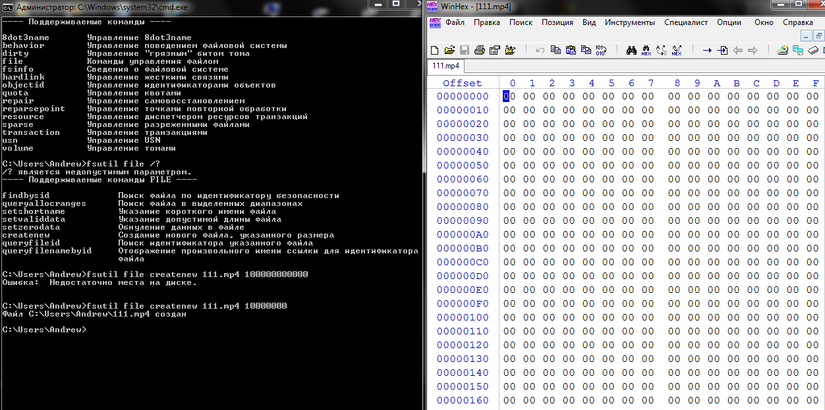825x410 pixels.
Task: Click the Paste clipboard icon
Action: [x=571, y=50]
